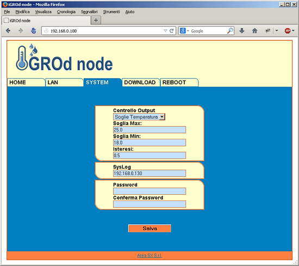Follow the Area SX S.r.l. link
299x266 pixels.
149,256
